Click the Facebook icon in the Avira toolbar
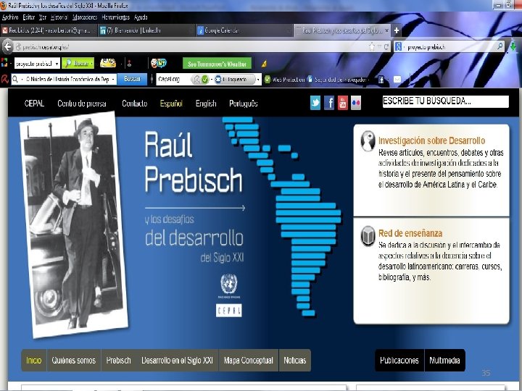522x391 pixels. point(381,80)
